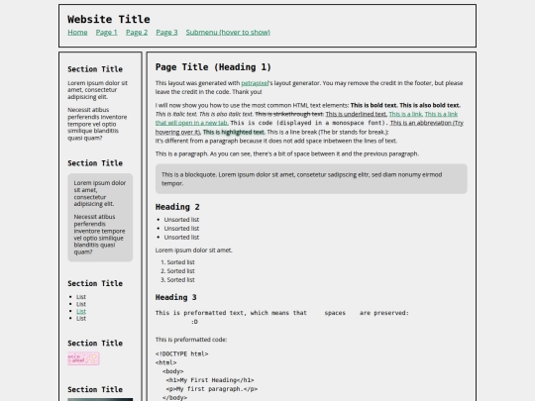This screenshot has height=401, width=535.
Task: Click the first 'Unsorted list' bullet item
Action: (181, 219)
